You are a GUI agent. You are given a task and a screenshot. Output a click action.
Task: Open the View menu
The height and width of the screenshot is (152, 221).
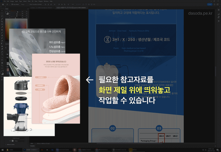click(x=36, y=1)
